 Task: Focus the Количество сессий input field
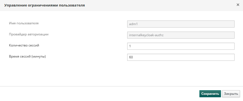pyautogui.click(x=181, y=46)
